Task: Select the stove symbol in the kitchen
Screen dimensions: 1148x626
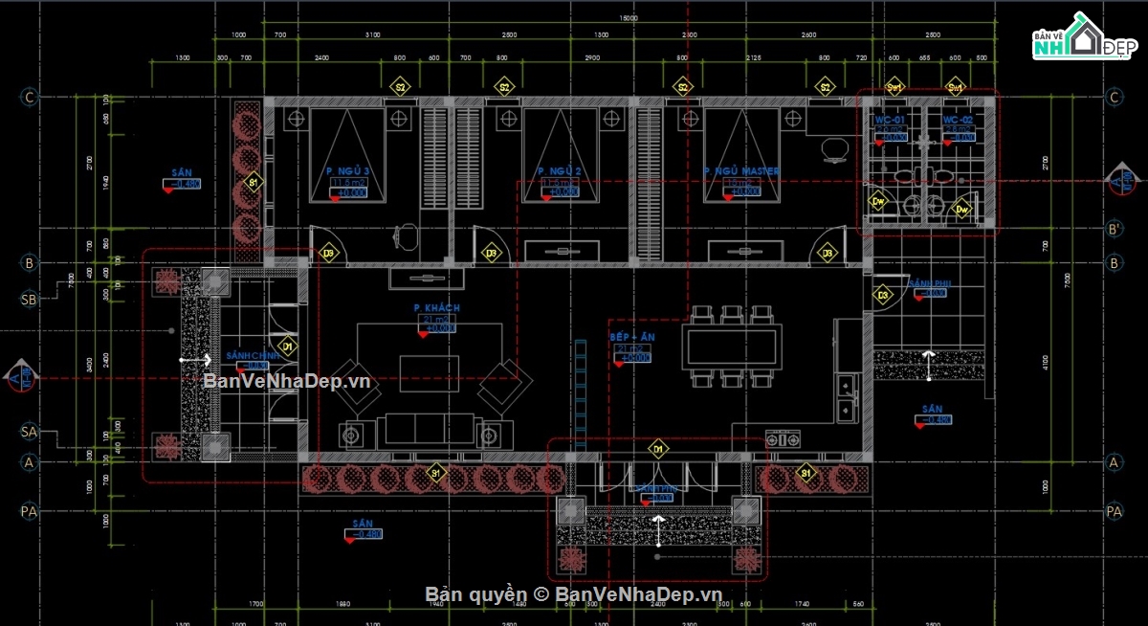Action: coord(783,439)
